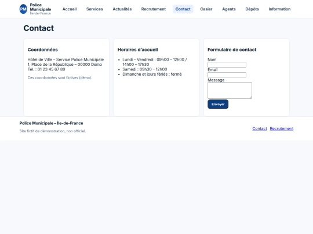Click the Place de la République line

[x=65, y=65]
